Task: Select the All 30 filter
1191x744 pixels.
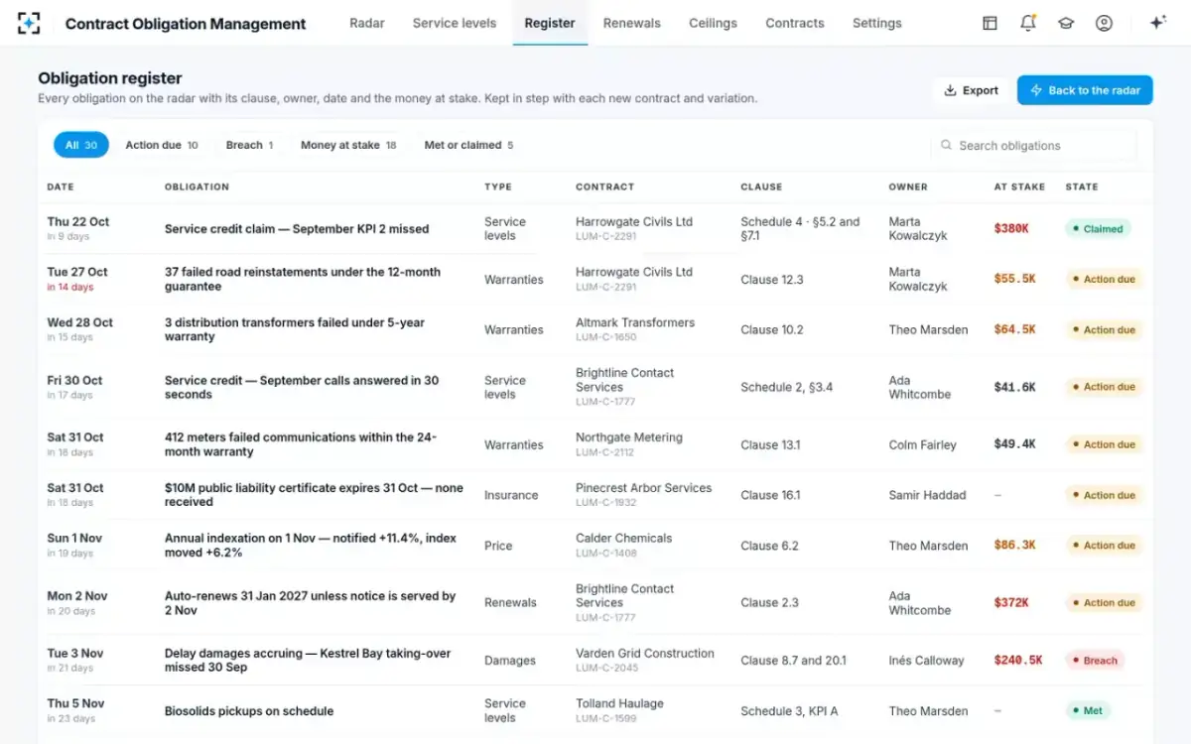Action: (81, 145)
